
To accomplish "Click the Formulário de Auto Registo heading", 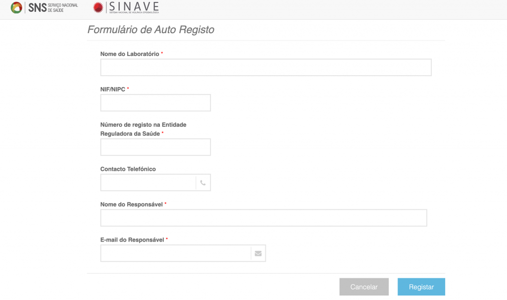I will tap(151, 30).
